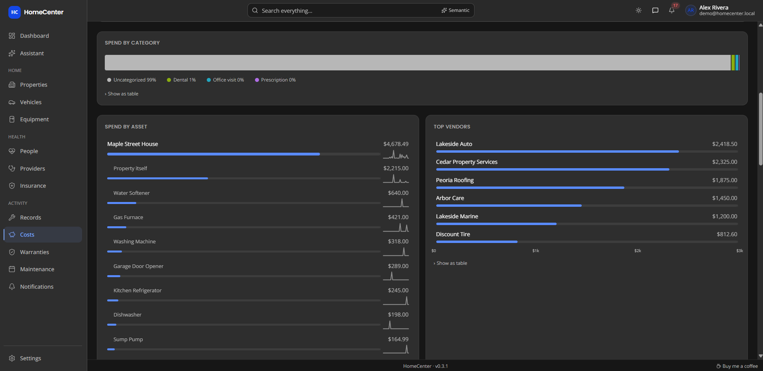Open Settings gear icon
The image size is (763, 371).
tap(12, 358)
